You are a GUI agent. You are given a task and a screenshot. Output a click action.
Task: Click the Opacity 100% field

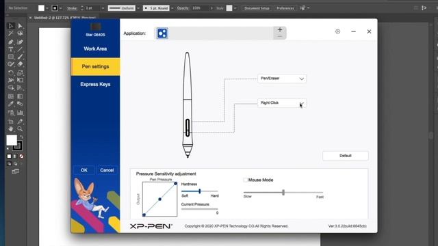pyautogui.click(x=200, y=8)
